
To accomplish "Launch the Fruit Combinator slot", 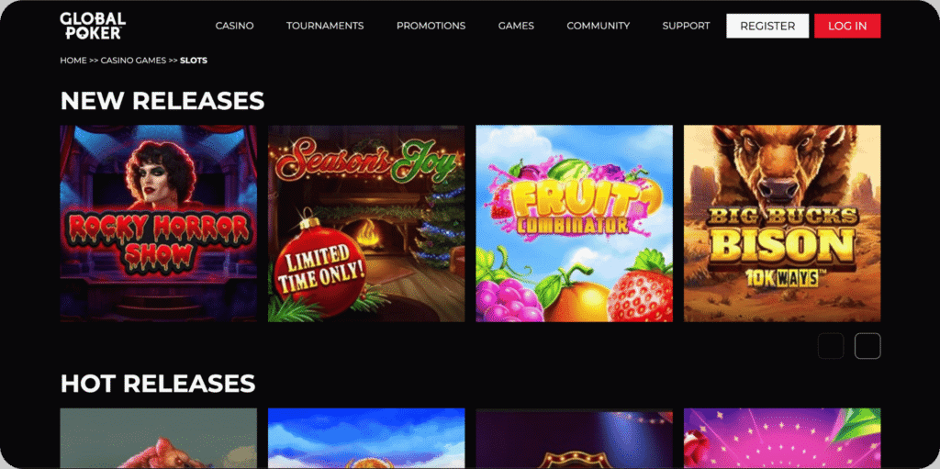I will tap(575, 223).
